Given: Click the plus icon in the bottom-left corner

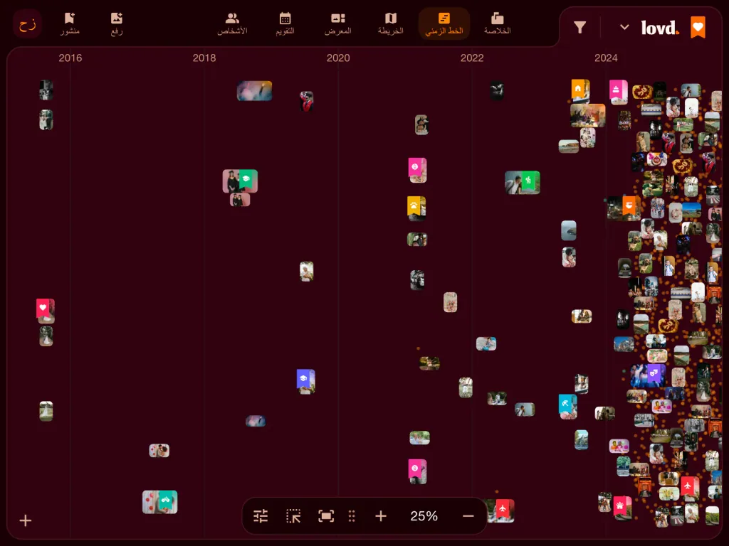Looking at the screenshot, I should pos(26,520).
